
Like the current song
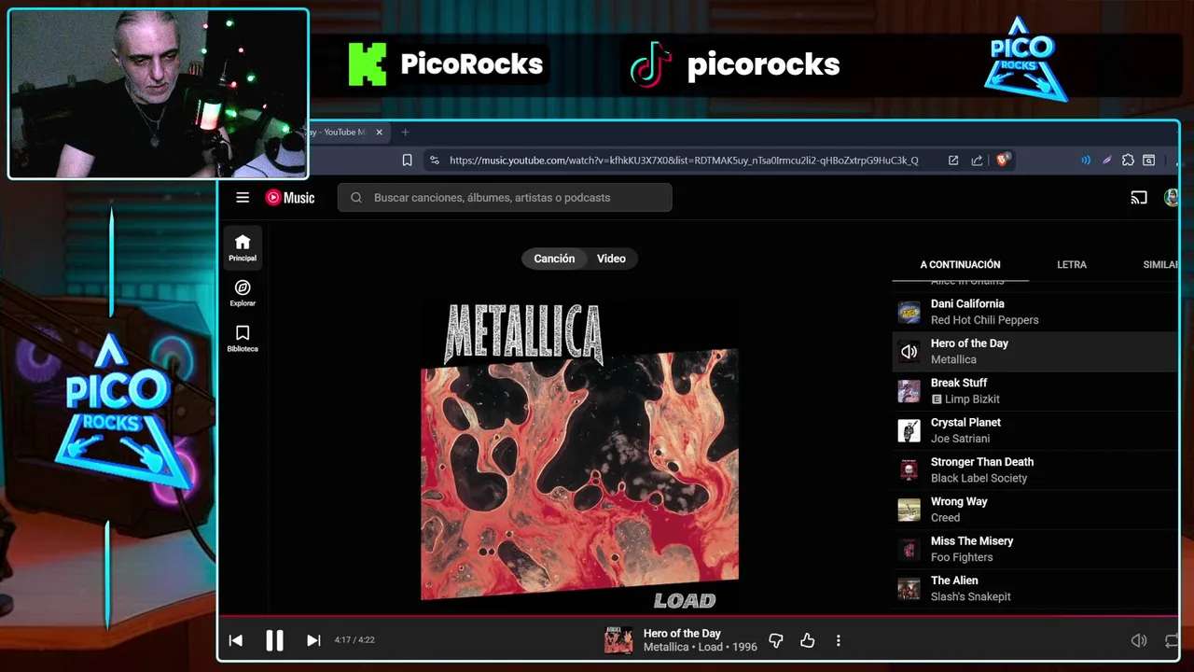pyautogui.click(x=808, y=640)
